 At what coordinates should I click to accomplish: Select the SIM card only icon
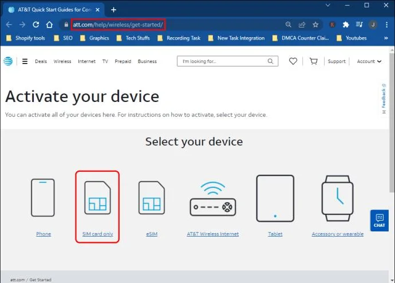click(x=97, y=198)
